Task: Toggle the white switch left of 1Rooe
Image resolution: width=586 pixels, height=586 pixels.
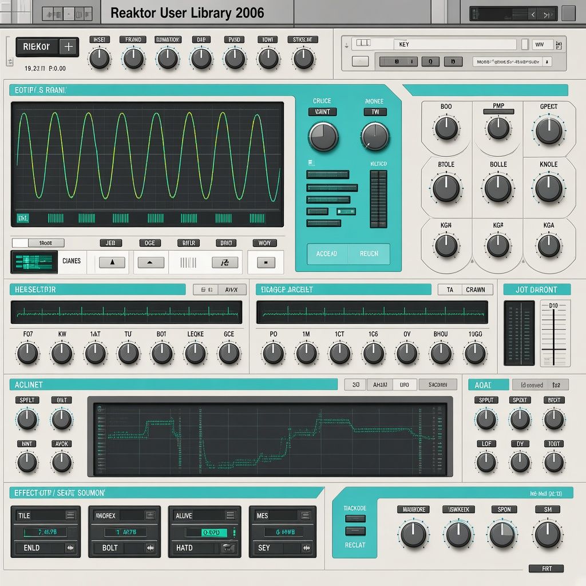Action: click(20, 243)
